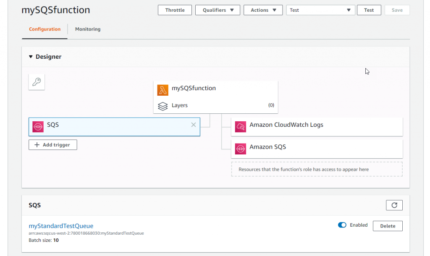
Task: Click the mySQSfunction page title
Action: (56, 10)
